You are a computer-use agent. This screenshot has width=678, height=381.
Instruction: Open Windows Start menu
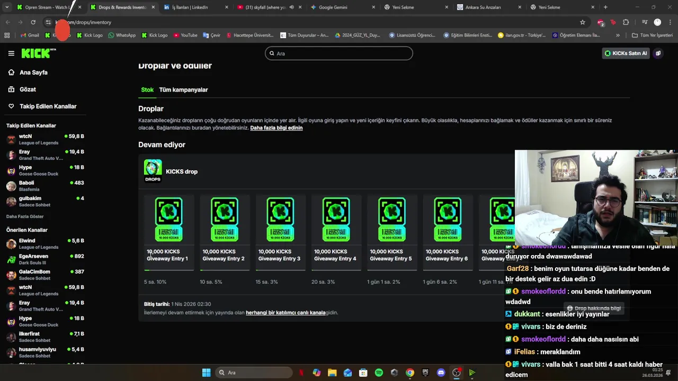tap(206, 373)
